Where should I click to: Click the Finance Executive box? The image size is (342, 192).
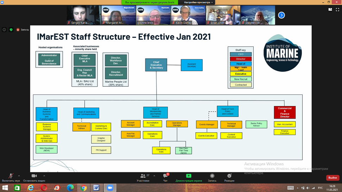[285, 132]
